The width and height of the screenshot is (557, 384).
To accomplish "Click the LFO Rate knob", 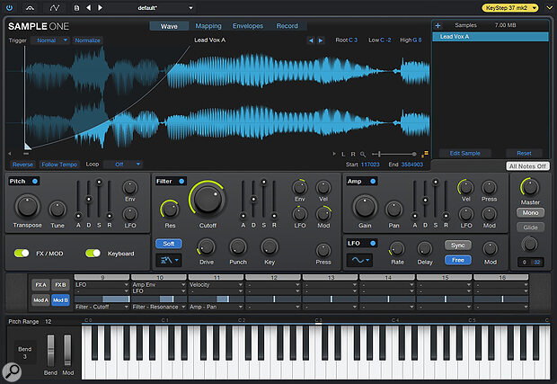I will click(x=397, y=248).
